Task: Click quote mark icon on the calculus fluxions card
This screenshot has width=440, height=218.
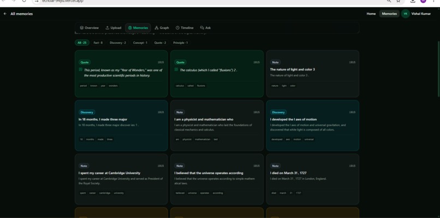Action: [176, 69]
